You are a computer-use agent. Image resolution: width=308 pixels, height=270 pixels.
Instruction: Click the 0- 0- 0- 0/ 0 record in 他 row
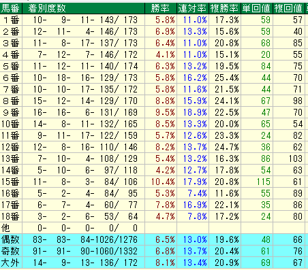pyautogui.click(x=87, y=228)
